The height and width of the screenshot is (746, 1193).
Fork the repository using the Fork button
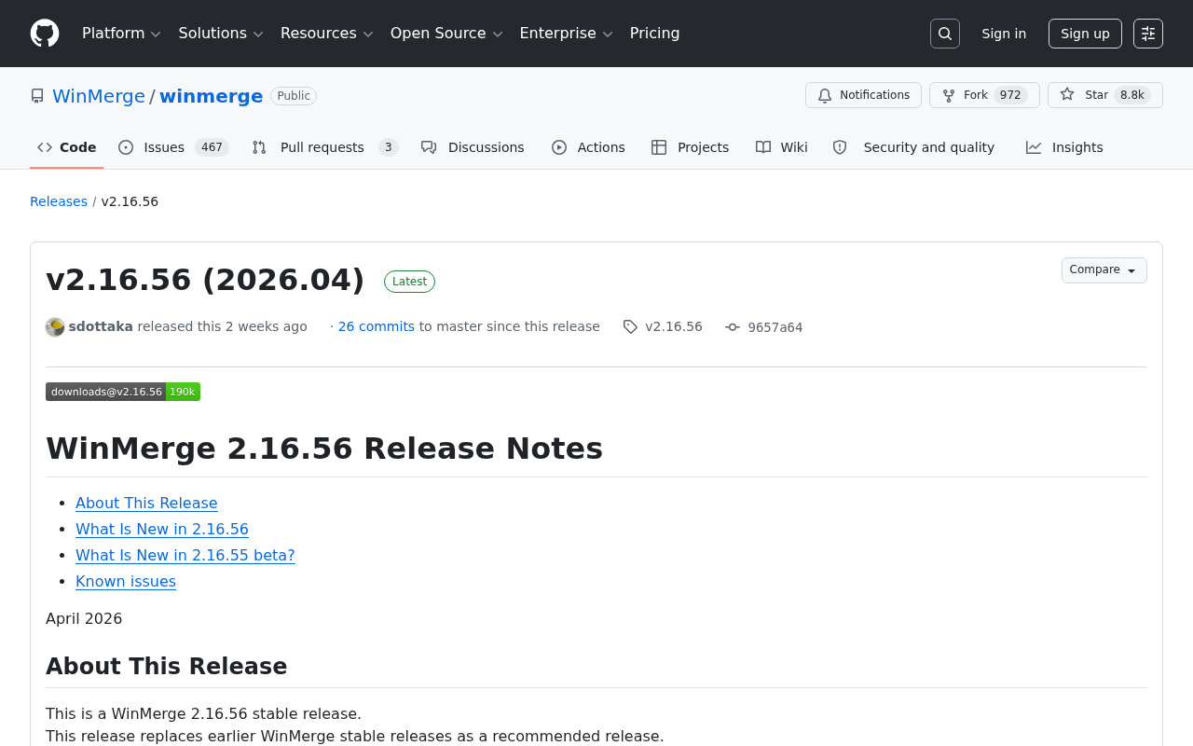pyautogui.click(x=984, y=95)
